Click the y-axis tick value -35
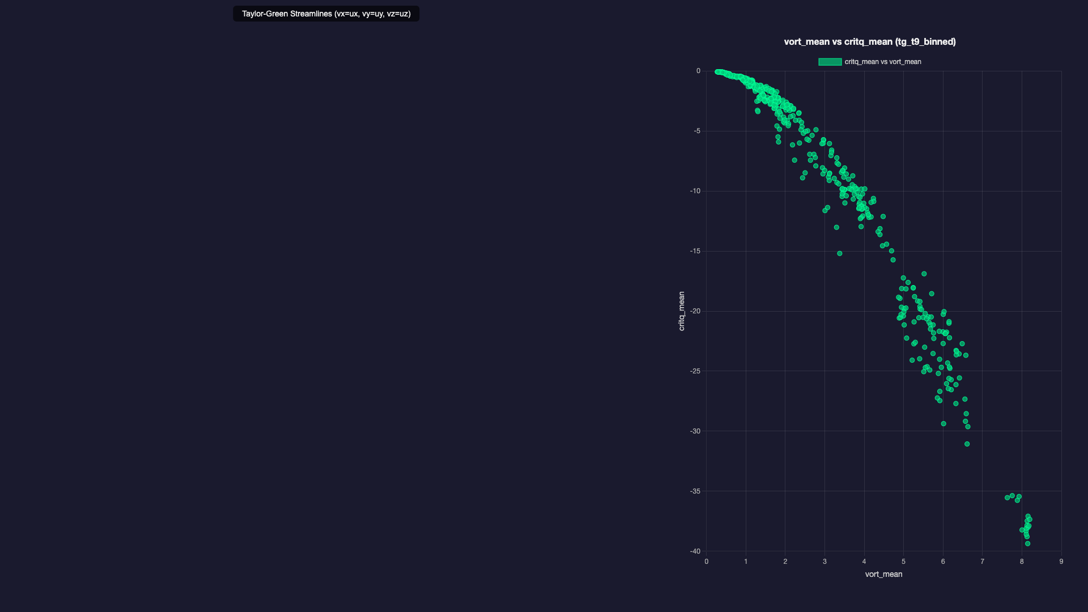Viewport: 1088px width, 612px height. click(x=695, y=491)
